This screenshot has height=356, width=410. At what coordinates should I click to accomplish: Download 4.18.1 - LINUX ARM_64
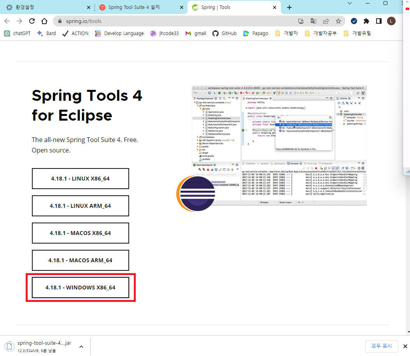point(80,206)
